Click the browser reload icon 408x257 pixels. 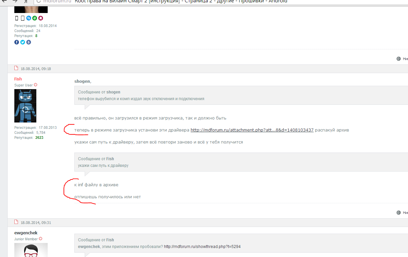[39, 1]
